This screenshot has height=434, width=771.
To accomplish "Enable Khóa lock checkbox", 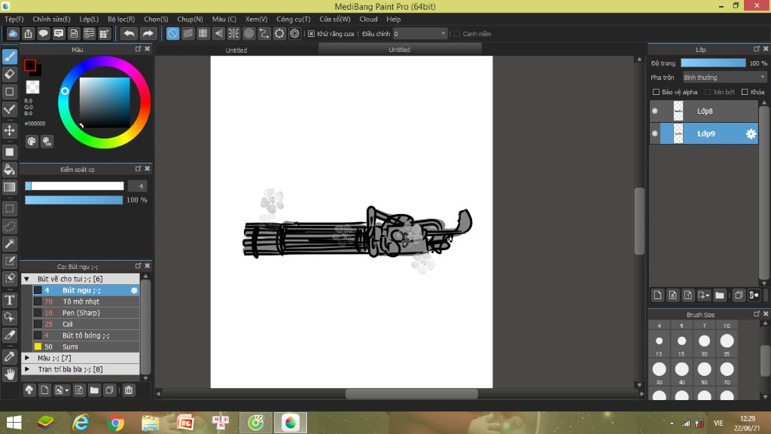I will (745, 92).
